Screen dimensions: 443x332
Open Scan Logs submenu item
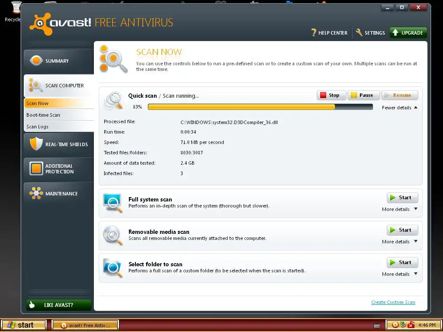click(59, 127)
